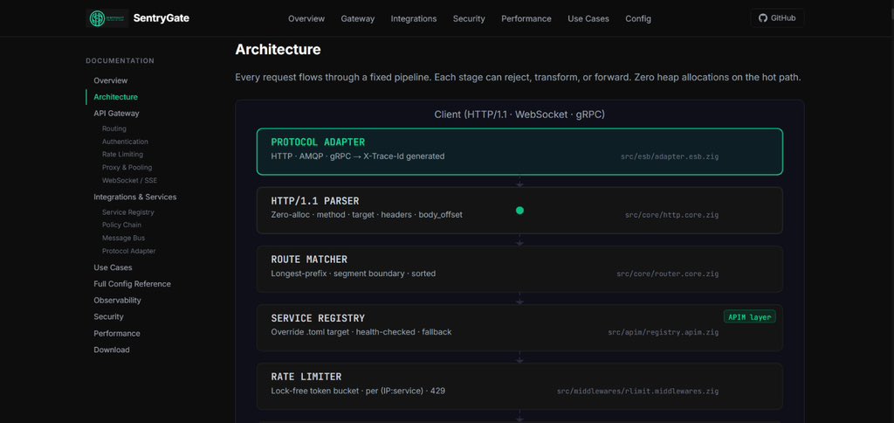Viewport: 894px width, 423px height.
Task: Open the Integrations nav item
Action: click(x=413, y=19)
